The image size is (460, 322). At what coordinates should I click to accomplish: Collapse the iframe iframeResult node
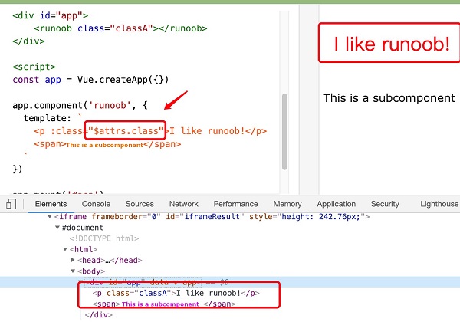tap(50, 217)
